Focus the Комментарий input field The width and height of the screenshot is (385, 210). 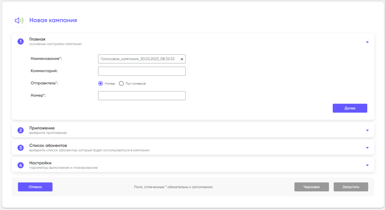(x=142, y=71)
